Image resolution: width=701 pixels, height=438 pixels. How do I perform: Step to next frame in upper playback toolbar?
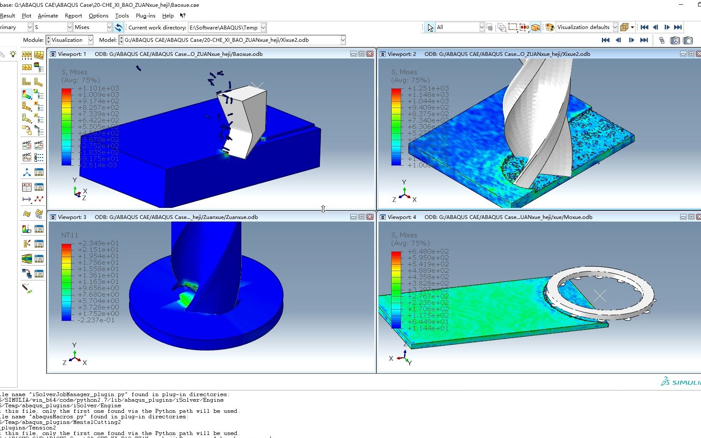click(x=667, y=27)
